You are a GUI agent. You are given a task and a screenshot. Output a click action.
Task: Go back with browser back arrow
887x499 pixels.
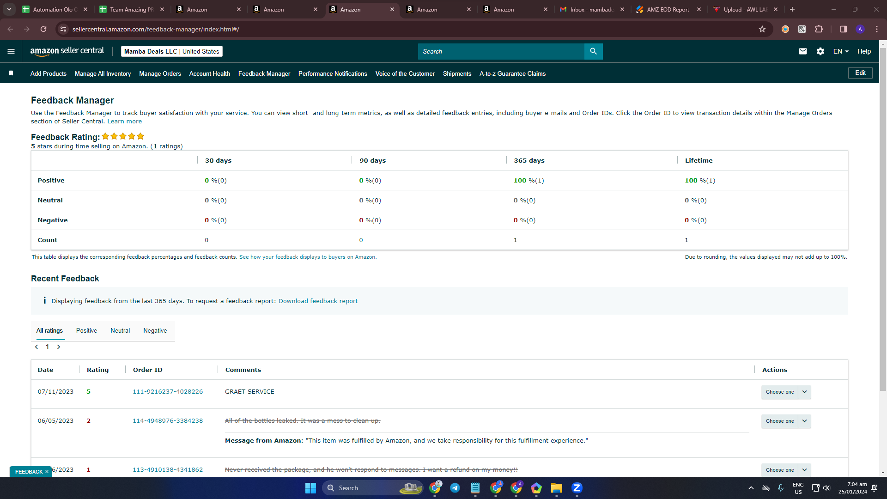10,29
